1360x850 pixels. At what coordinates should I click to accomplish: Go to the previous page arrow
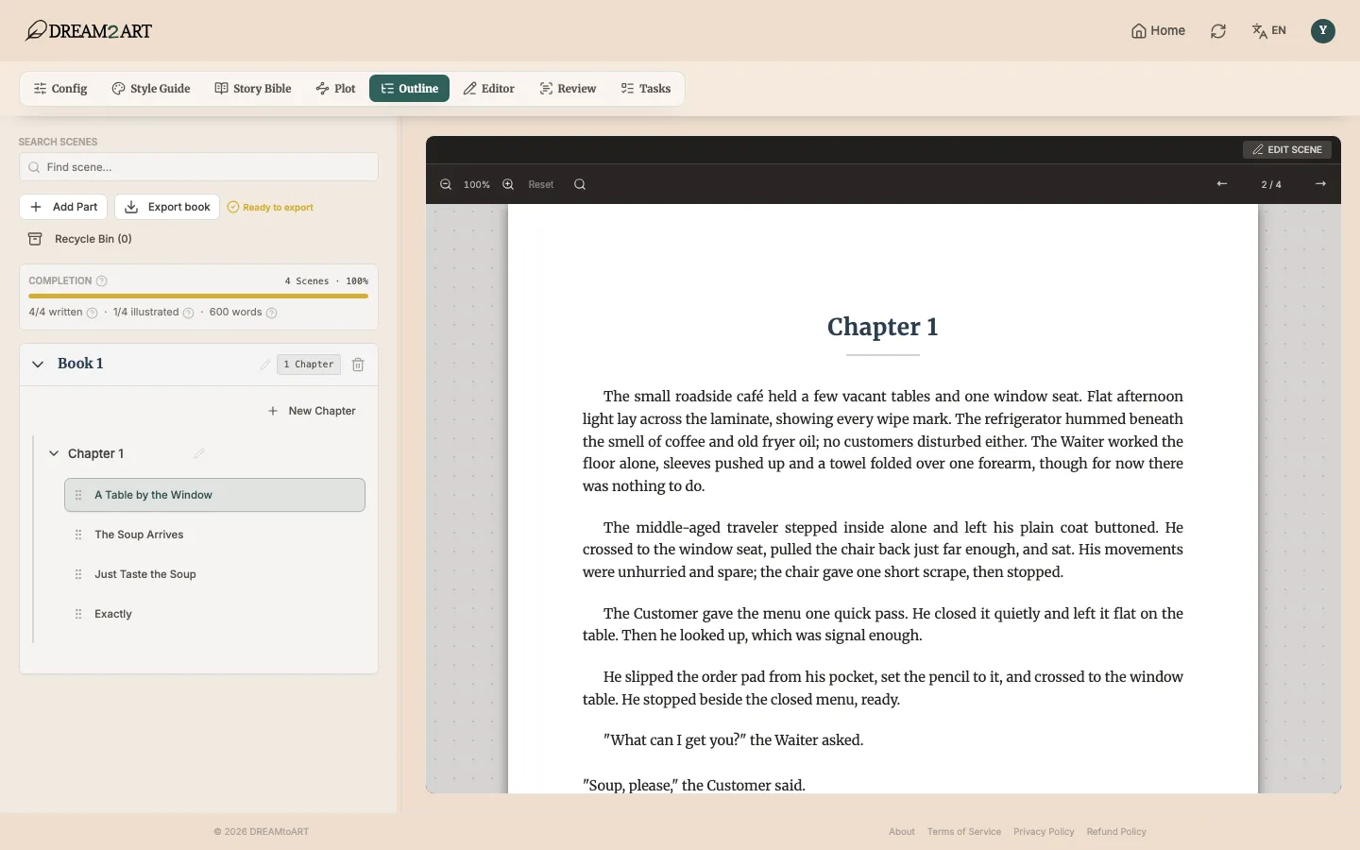[1222, 184]
